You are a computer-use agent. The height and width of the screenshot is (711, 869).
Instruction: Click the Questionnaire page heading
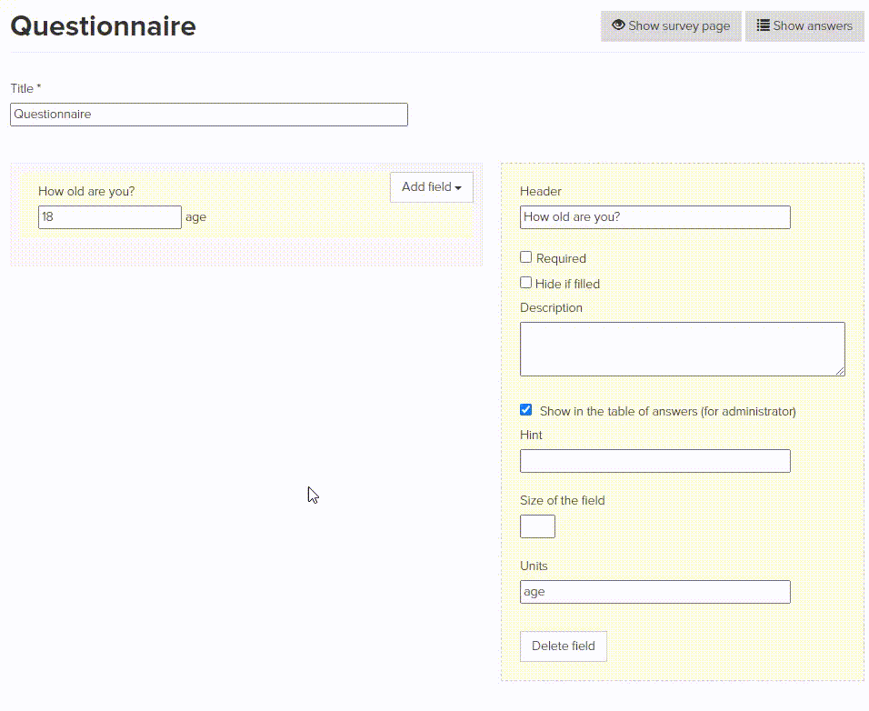(103, 25)
